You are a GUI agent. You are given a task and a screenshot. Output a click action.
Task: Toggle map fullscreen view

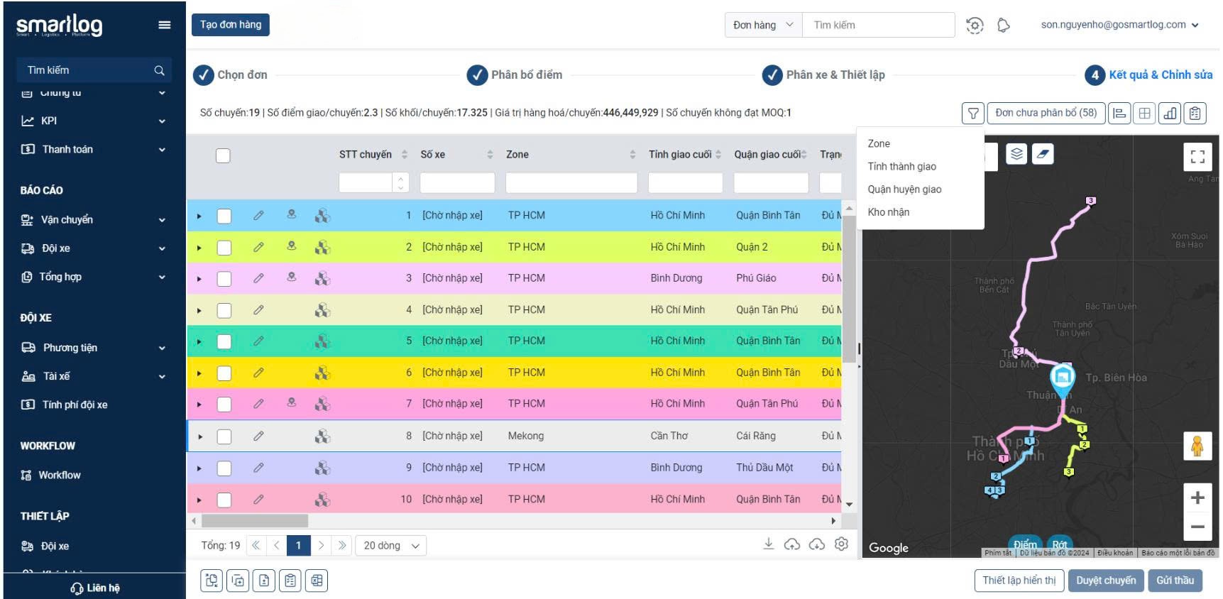point(1197,157)
